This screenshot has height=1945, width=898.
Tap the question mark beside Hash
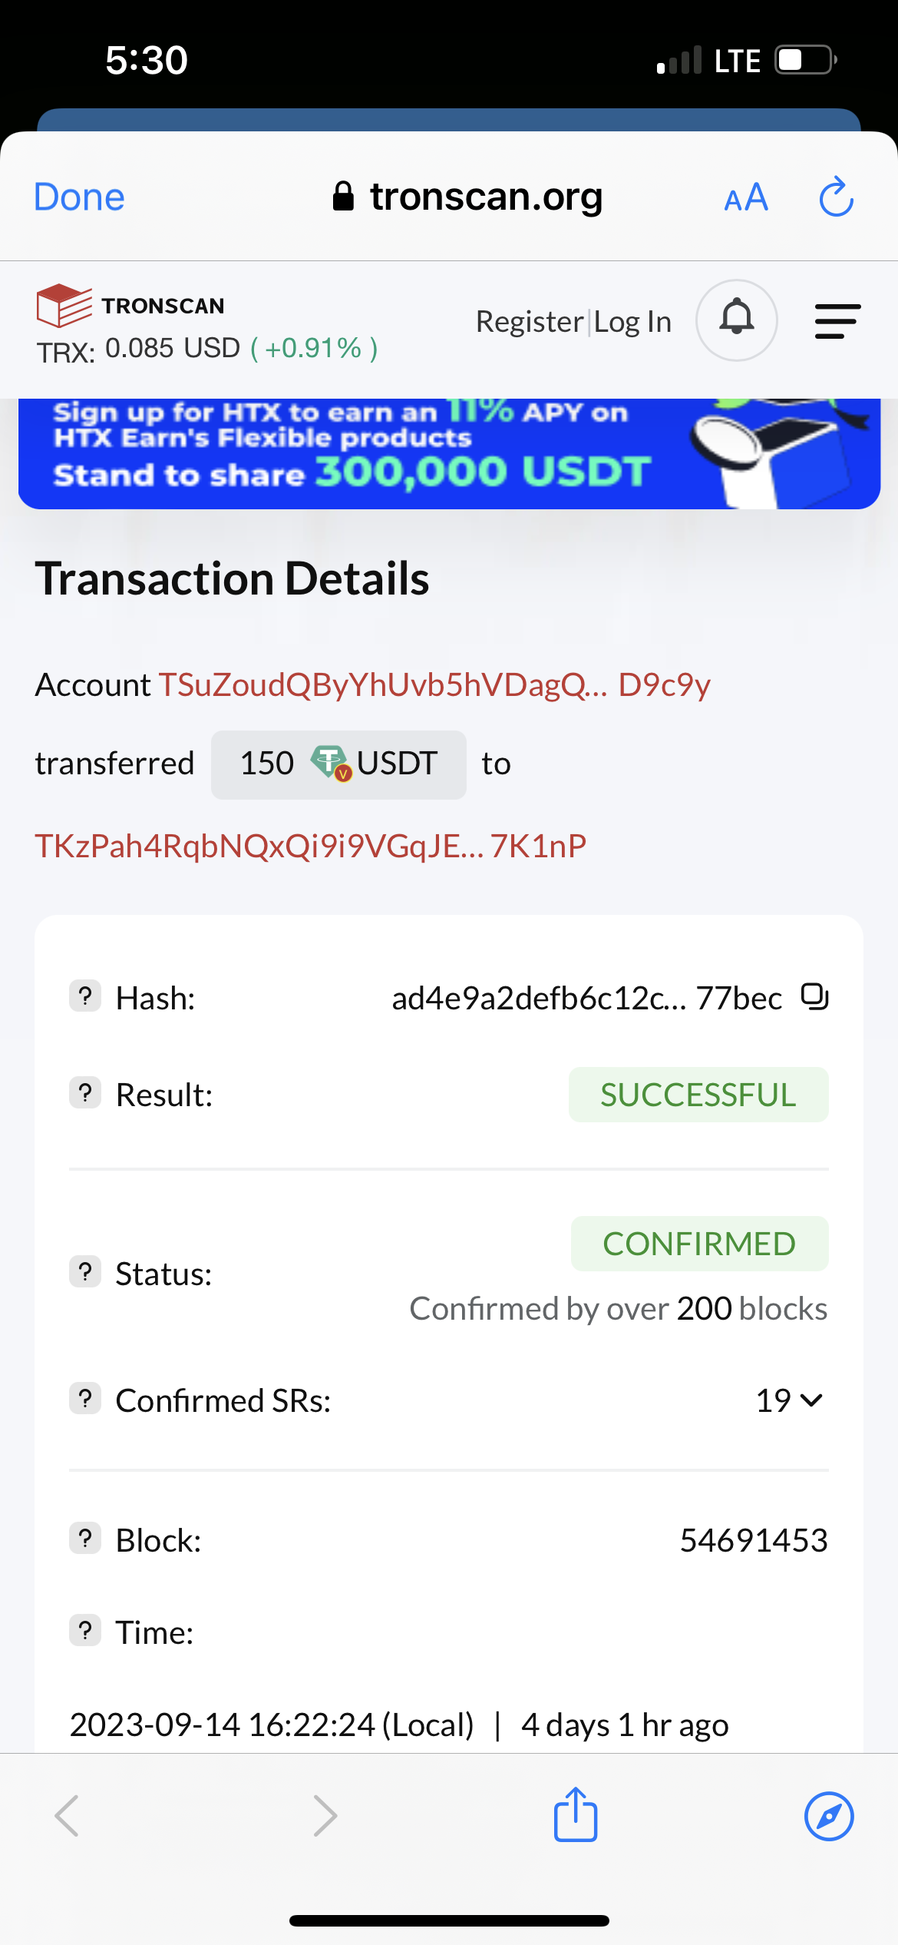pyautogui.click(x=85, y=996)
